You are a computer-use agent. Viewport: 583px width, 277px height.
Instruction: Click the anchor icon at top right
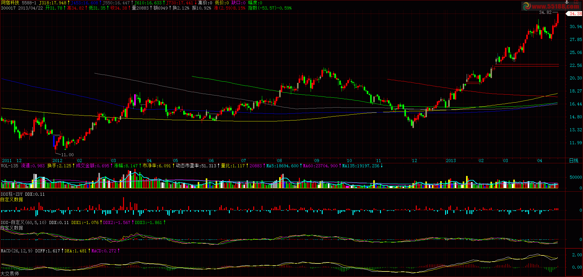(x=566, y=2)
